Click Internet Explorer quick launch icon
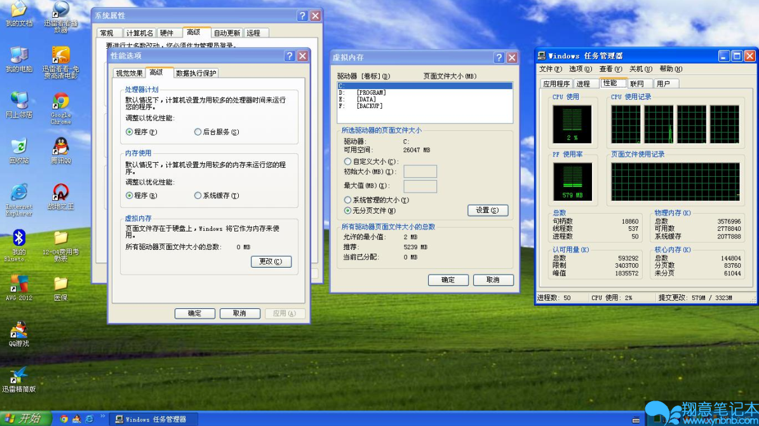 [x=90, y=419]
